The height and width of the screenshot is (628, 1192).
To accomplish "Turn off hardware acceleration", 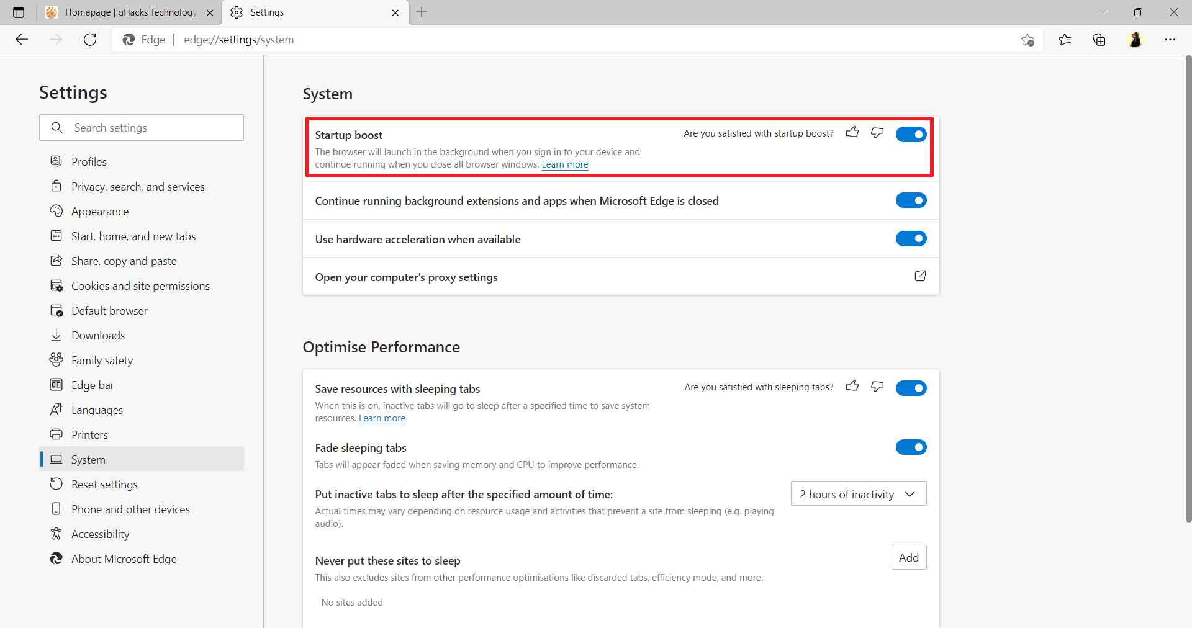I will coord(911,238).
